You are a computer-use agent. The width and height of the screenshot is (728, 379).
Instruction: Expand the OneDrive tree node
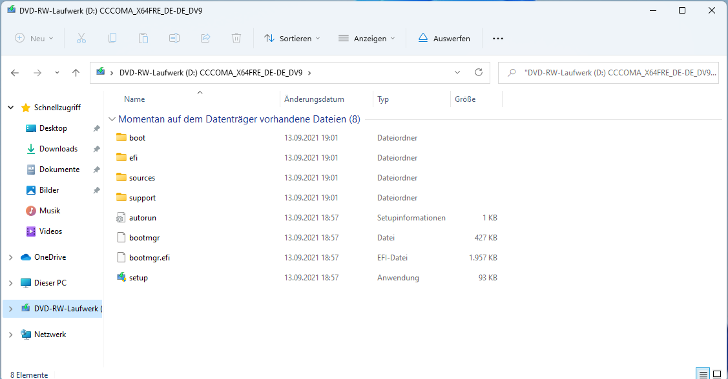(11, 257)
